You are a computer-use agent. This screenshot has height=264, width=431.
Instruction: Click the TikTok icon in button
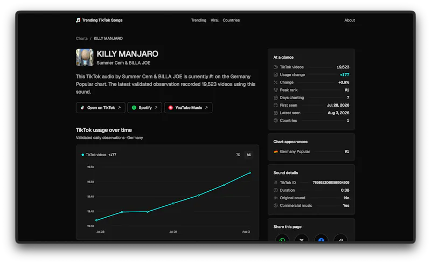[x=82, y=108]
